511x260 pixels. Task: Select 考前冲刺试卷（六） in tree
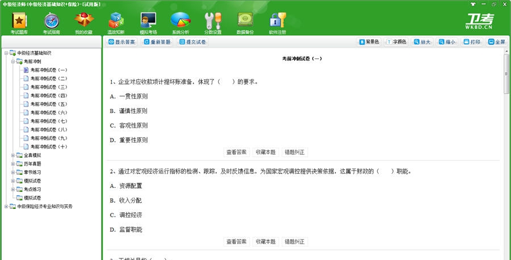coord(49,112)
